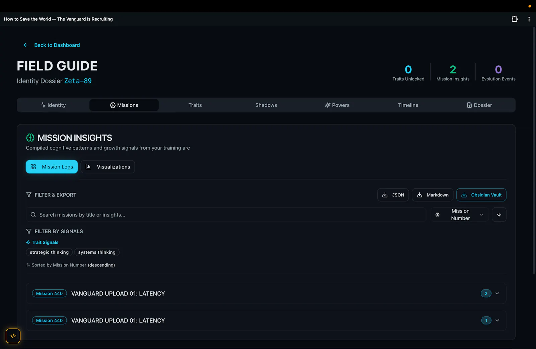Screen dimensions: 536x349
Task: Click the Traits Unlocked counter
Action: (x=408, y=73)
